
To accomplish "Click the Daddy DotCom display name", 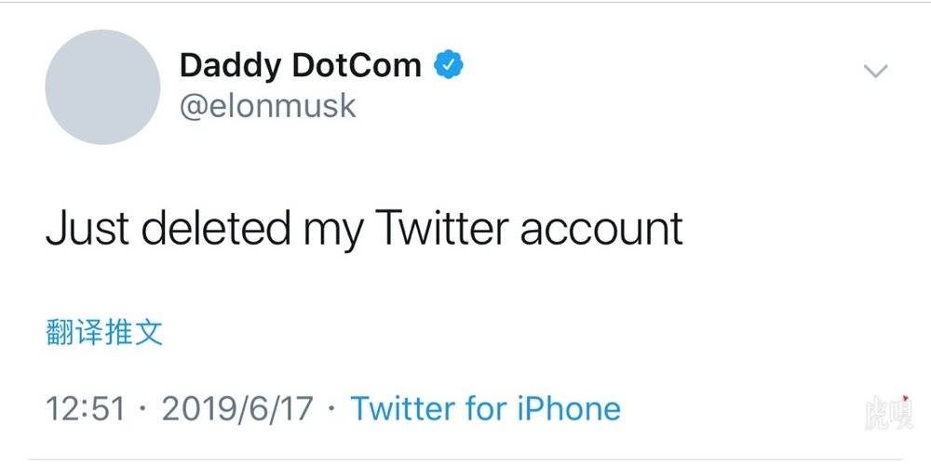I will tap(301, 65).
